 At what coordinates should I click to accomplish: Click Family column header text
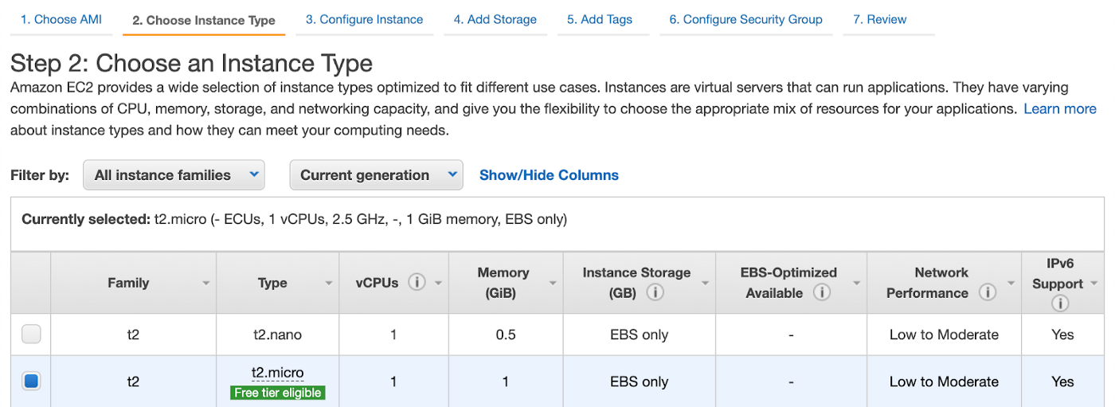128,283
